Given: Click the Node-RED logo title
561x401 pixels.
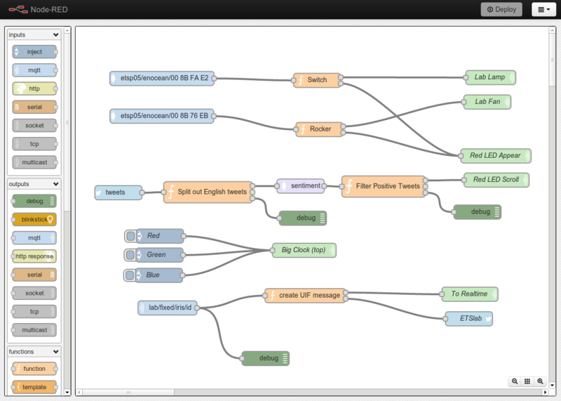Looking at the screenshot, I should click(39, 9).
